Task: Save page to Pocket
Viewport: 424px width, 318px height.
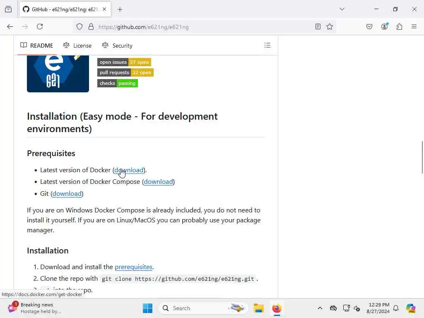Action: pyautogui.click(x=369, y=26)
